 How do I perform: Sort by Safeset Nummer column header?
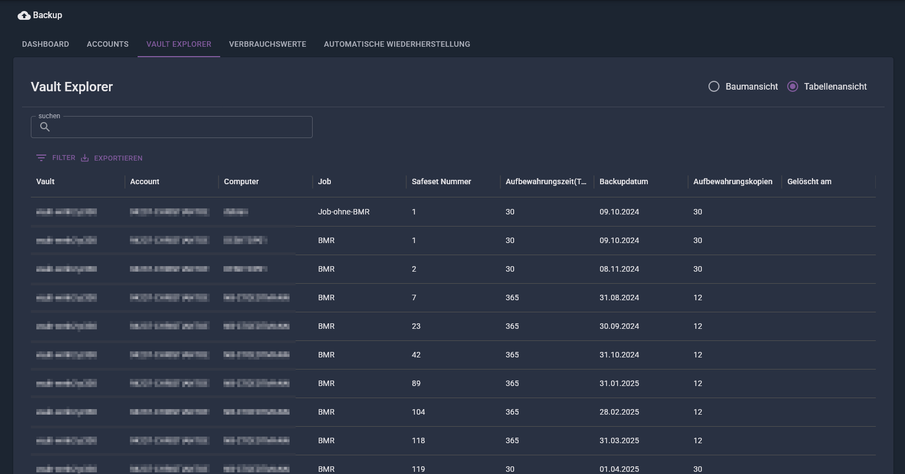tap(441, 181)
